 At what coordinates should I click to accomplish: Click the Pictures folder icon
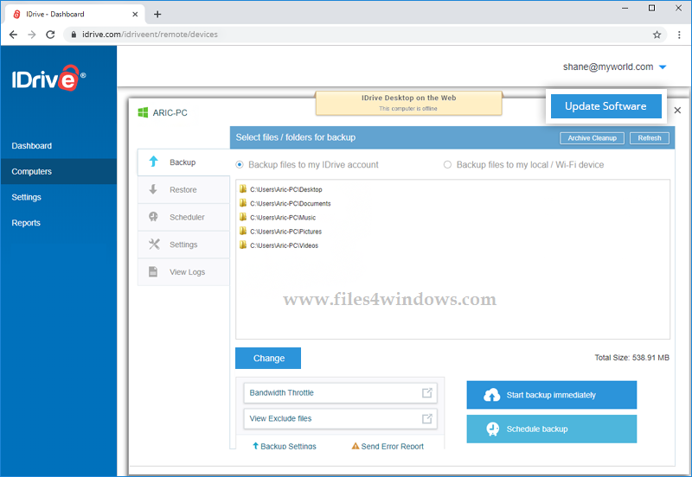243,231
